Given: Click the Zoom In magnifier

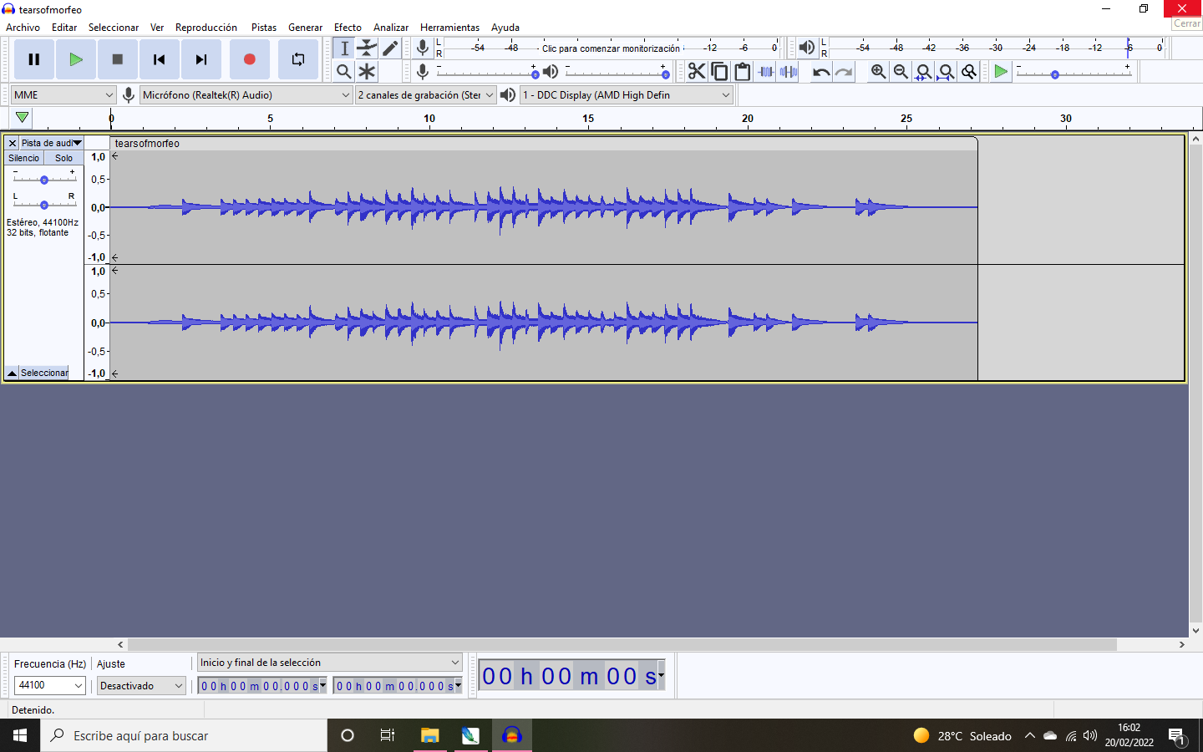Looking at the screenshot, I should coord(878,72).
